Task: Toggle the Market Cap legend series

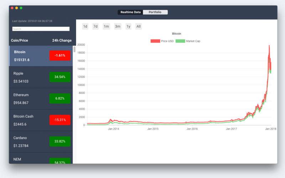Action: click(188, 41)
